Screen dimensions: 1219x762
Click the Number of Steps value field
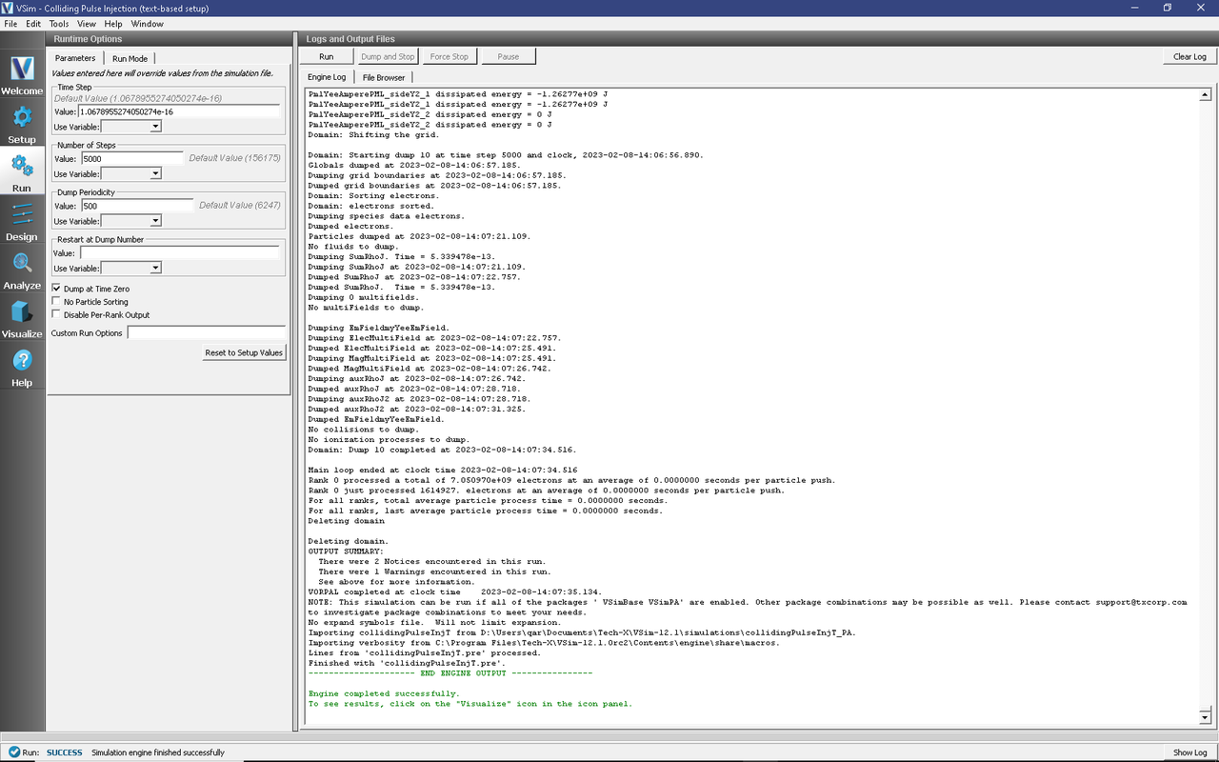coord(131,158)
